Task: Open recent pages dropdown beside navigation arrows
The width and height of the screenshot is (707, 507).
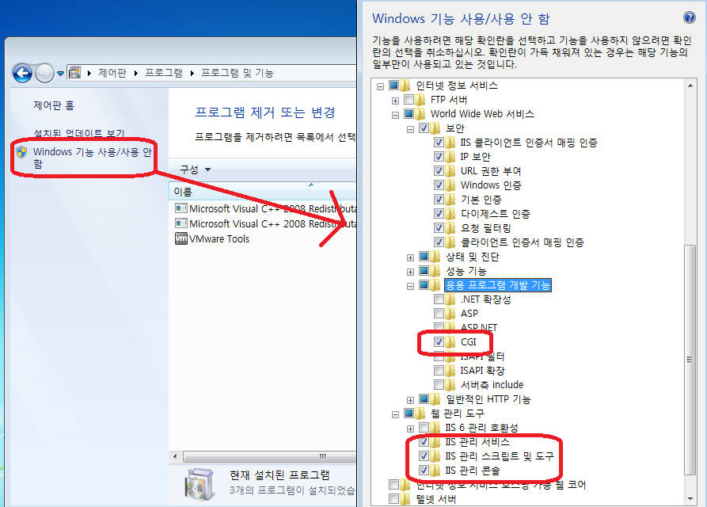Action: (x=60, y=74)
